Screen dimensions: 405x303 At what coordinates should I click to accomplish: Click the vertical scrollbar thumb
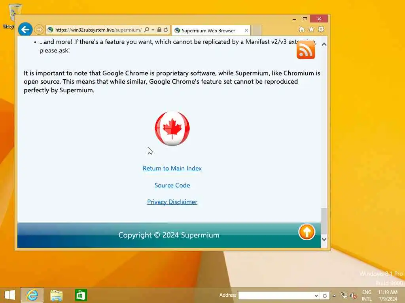pyautogui.click(x=324, y=221)
